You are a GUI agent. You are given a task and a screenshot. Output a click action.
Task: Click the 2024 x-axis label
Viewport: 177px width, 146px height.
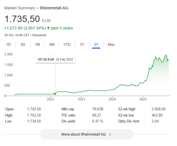[x=112, y=99]
